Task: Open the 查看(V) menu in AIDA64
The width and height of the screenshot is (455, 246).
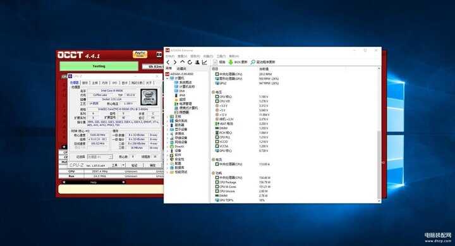Action: pos(183,56)
